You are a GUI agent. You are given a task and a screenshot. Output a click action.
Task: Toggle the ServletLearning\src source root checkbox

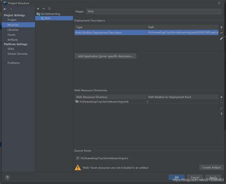(78, 158)
